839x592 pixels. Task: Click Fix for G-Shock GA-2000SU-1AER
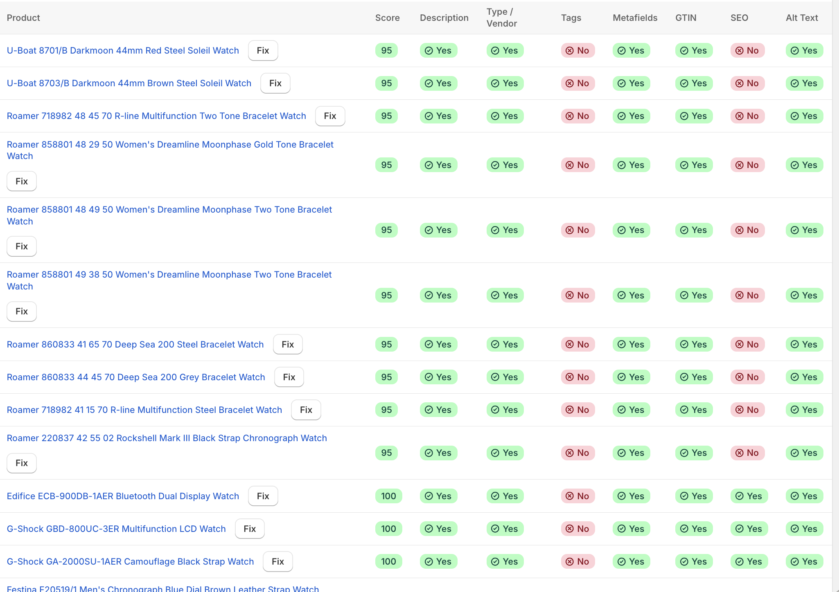tap(278, 561)
